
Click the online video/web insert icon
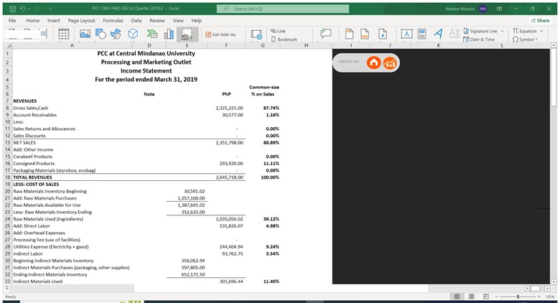click(x=256, y=34)
